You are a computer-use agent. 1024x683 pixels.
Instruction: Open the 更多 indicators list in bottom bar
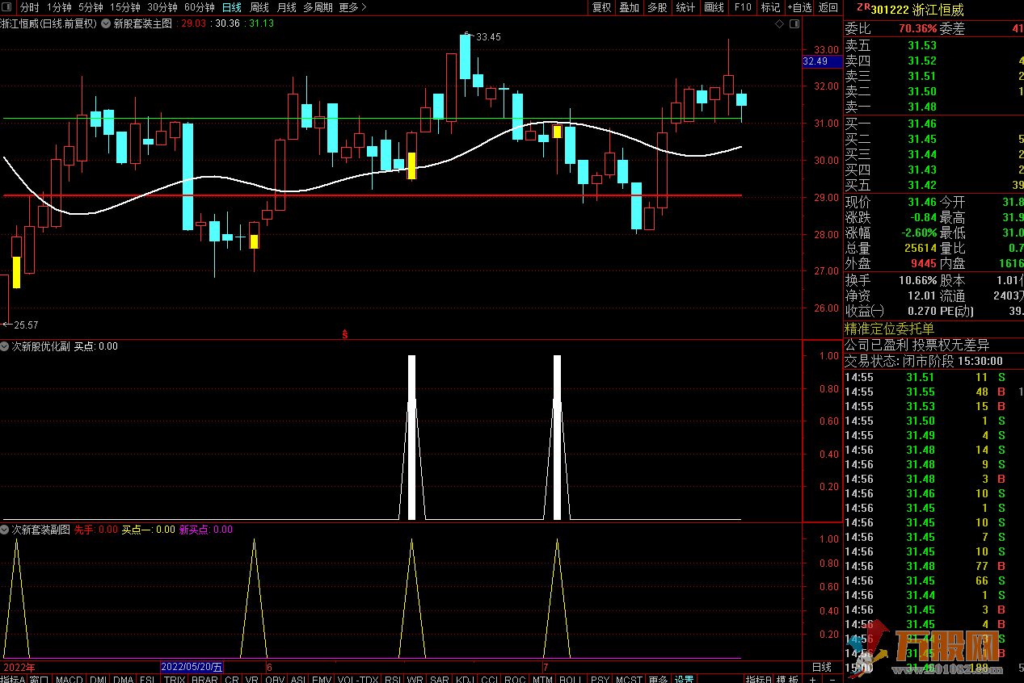tap(658, 679)
